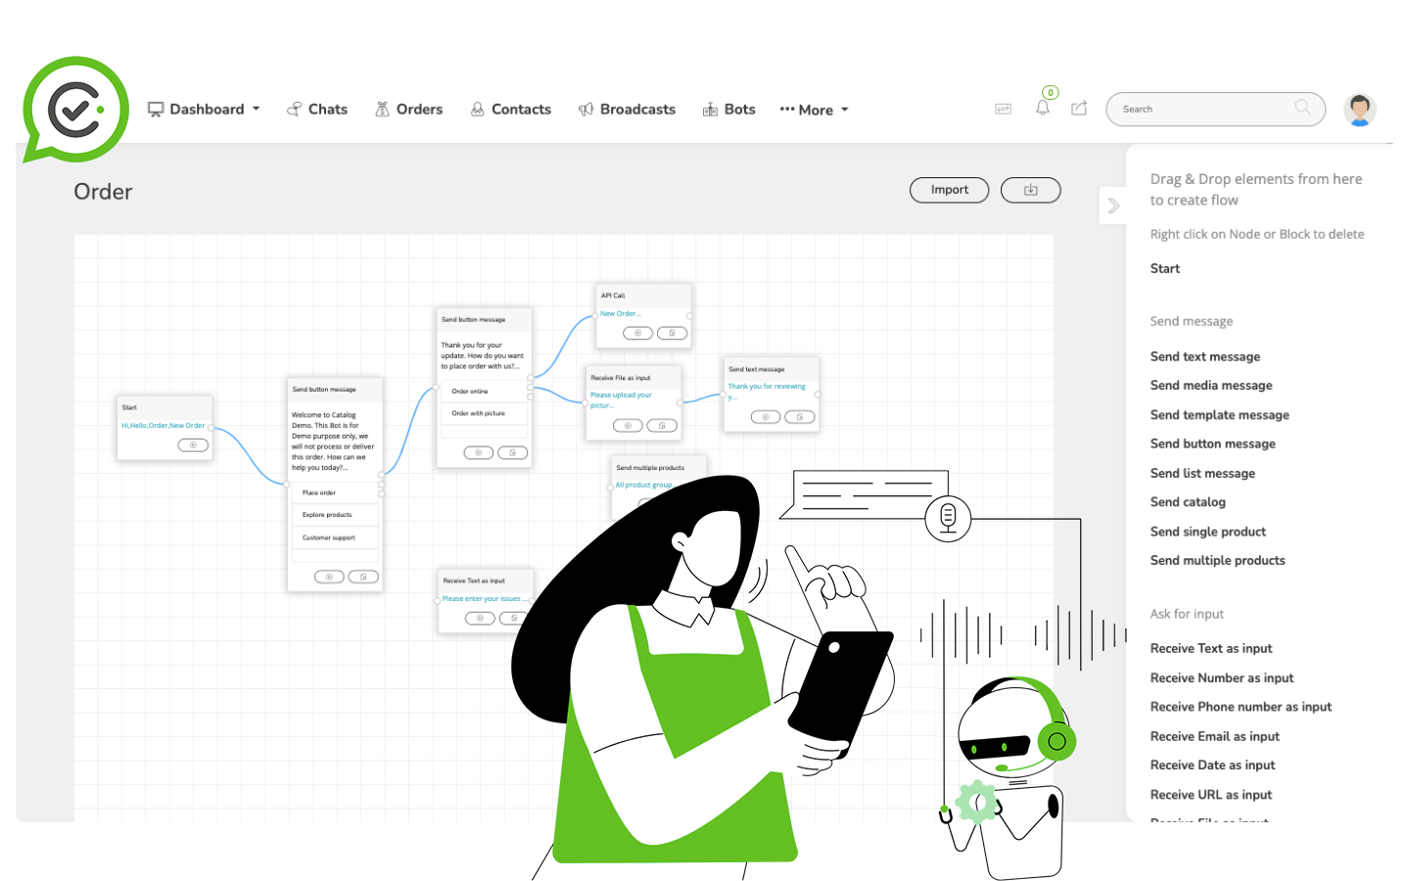Click the Import button

[x=949, y=190]
